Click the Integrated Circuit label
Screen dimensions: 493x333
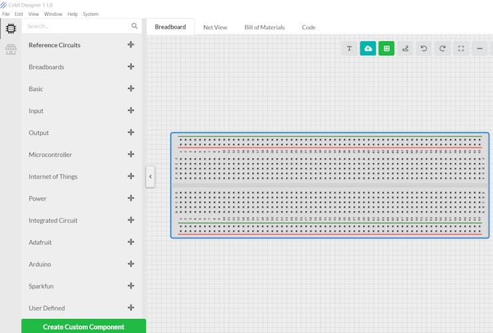(x=53, y=221)
